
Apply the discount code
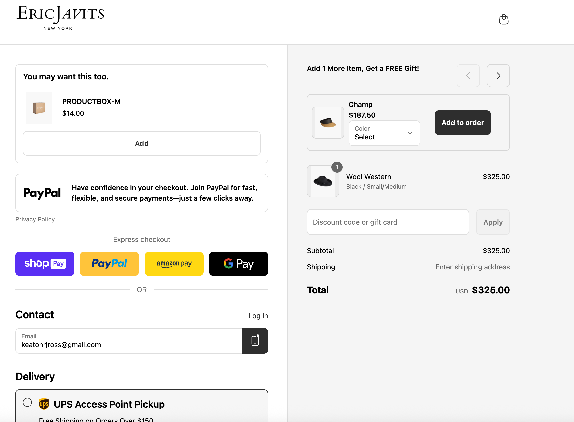(493, 222)
